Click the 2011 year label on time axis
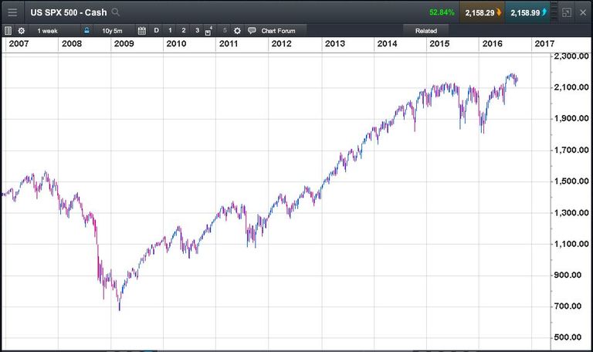Screen dimensions: 593x352 tap(229, 43)
